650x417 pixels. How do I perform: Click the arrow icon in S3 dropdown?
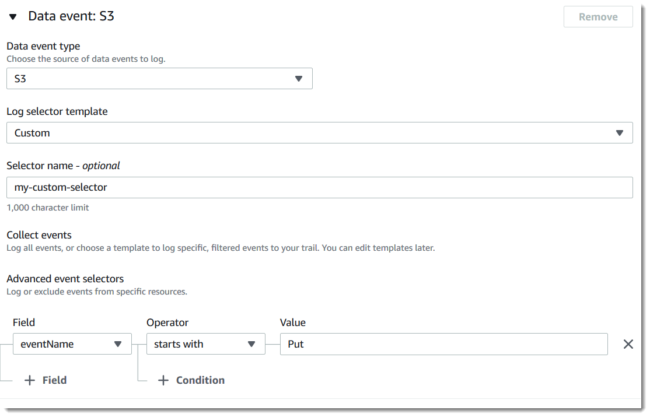click(x=298, y=79)
